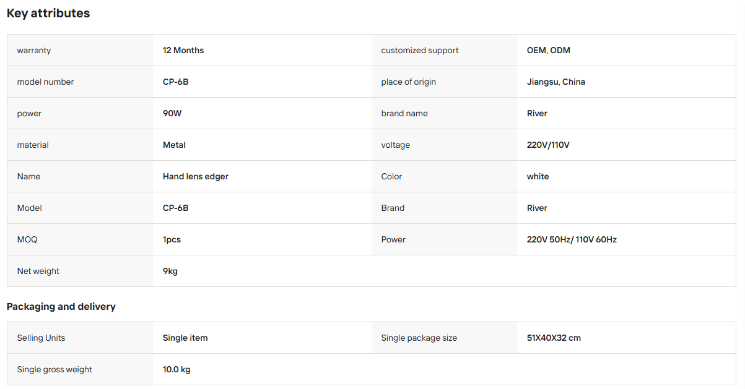Click the Single package size label
Image resolution: width=745 pixels, height=389 pixels.
pyautogui.click(x=419, y=338)
